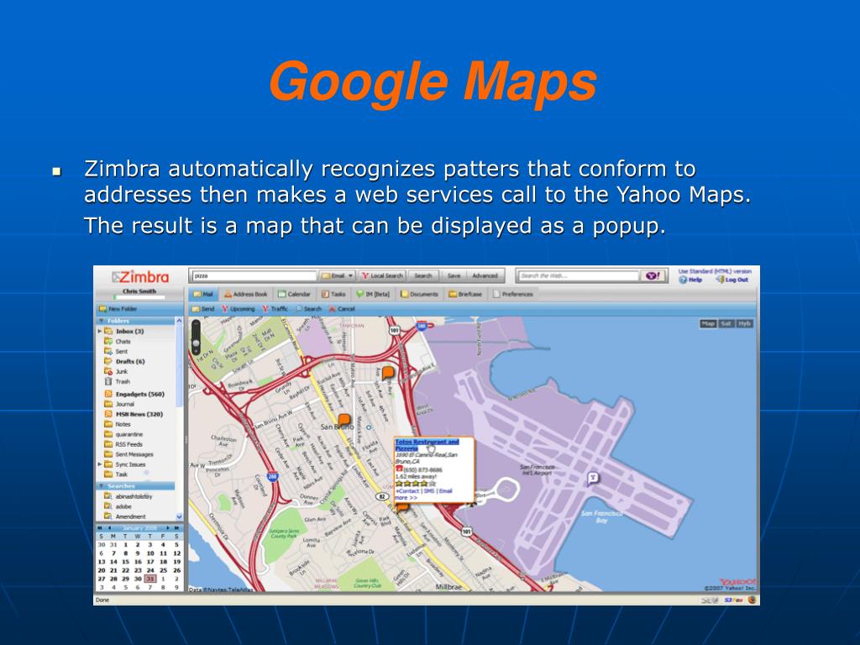Go to next month in calendar
Viewport: 860px width, 645px height.
point(167,527)
